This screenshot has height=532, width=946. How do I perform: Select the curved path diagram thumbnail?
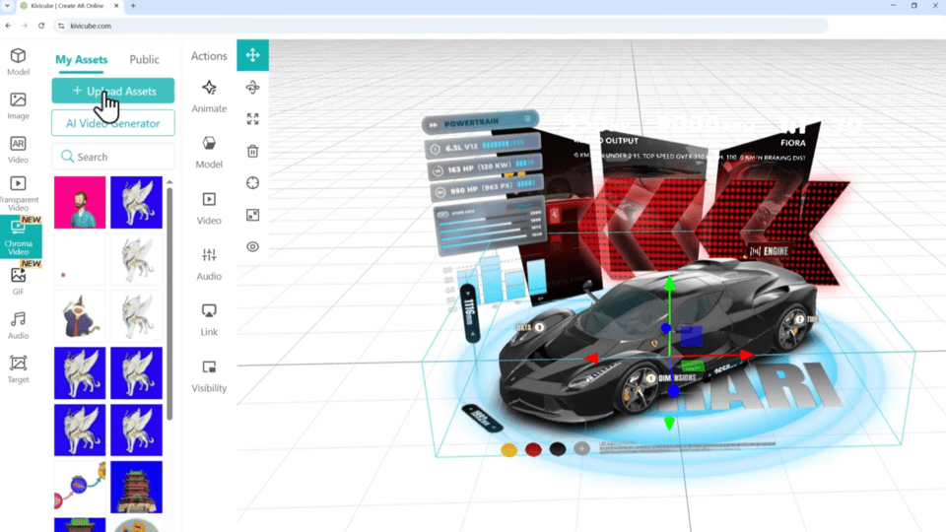tap(80, 487)
